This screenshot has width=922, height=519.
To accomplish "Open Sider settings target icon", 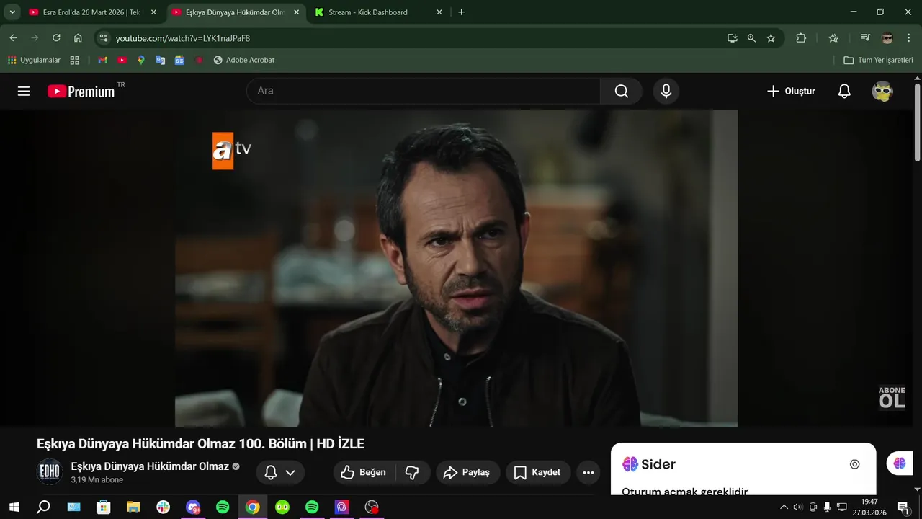I will [854, 464].
